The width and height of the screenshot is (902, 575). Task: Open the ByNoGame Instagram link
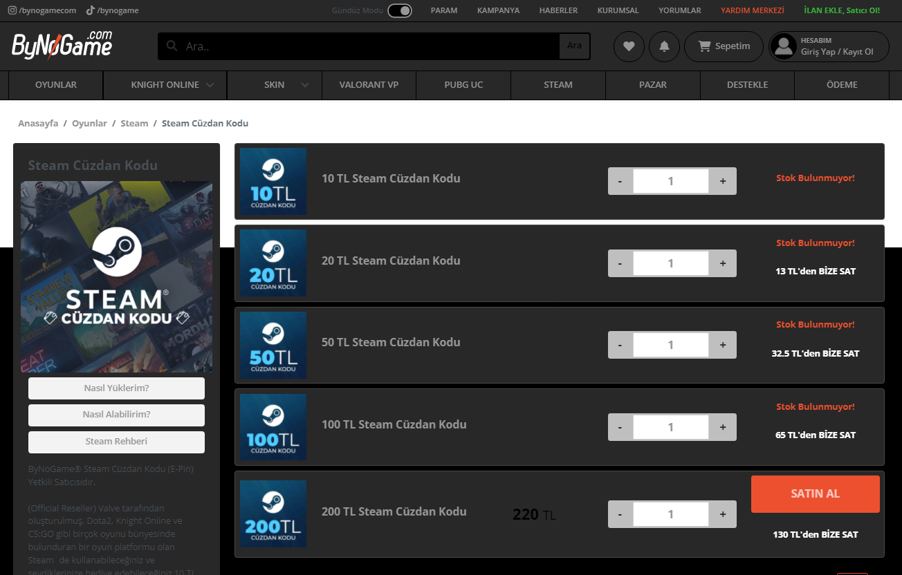(x=42, y=10)
